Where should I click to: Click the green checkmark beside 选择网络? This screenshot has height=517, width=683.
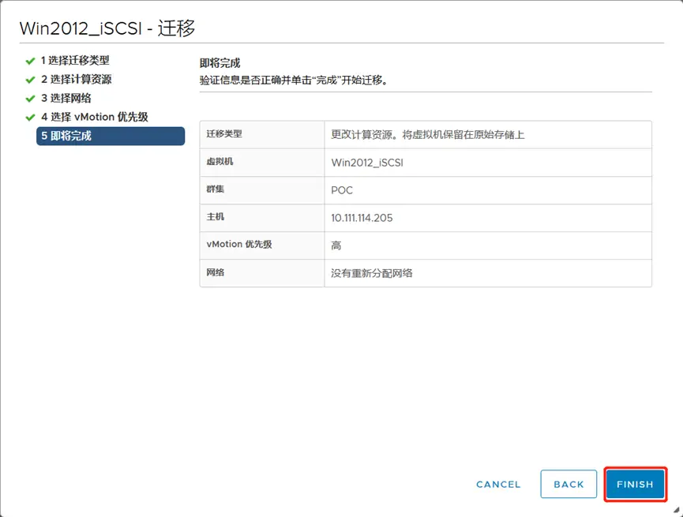pyautogui.click(x=30, y=99)
